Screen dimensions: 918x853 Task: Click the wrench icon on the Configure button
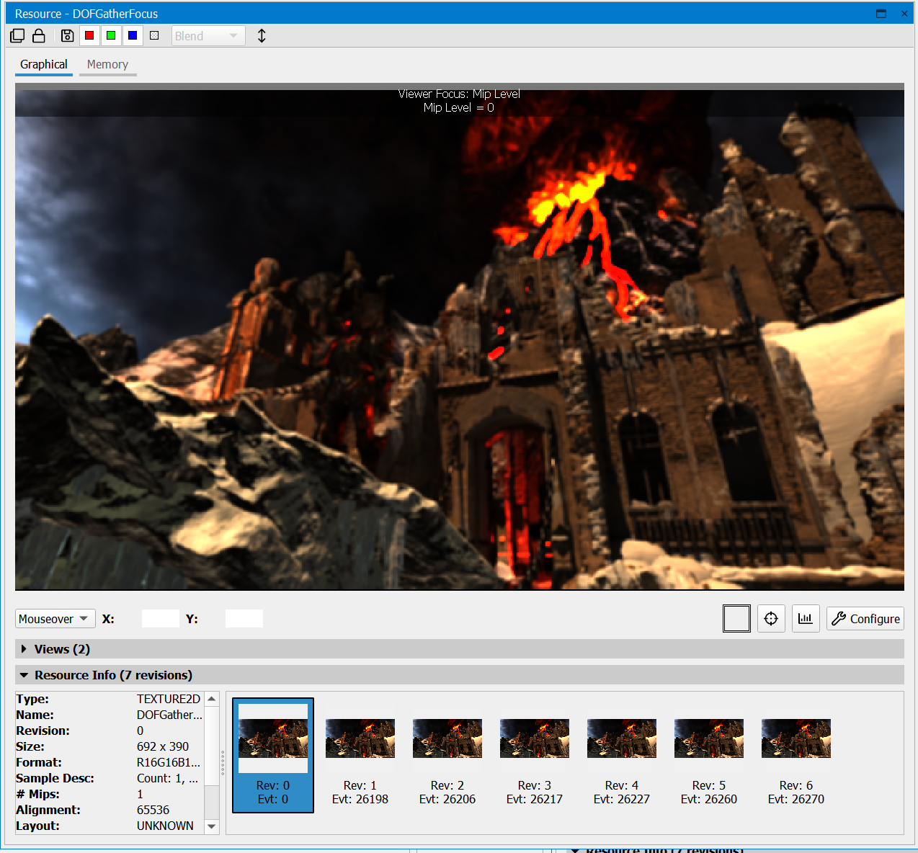[839, 618]
